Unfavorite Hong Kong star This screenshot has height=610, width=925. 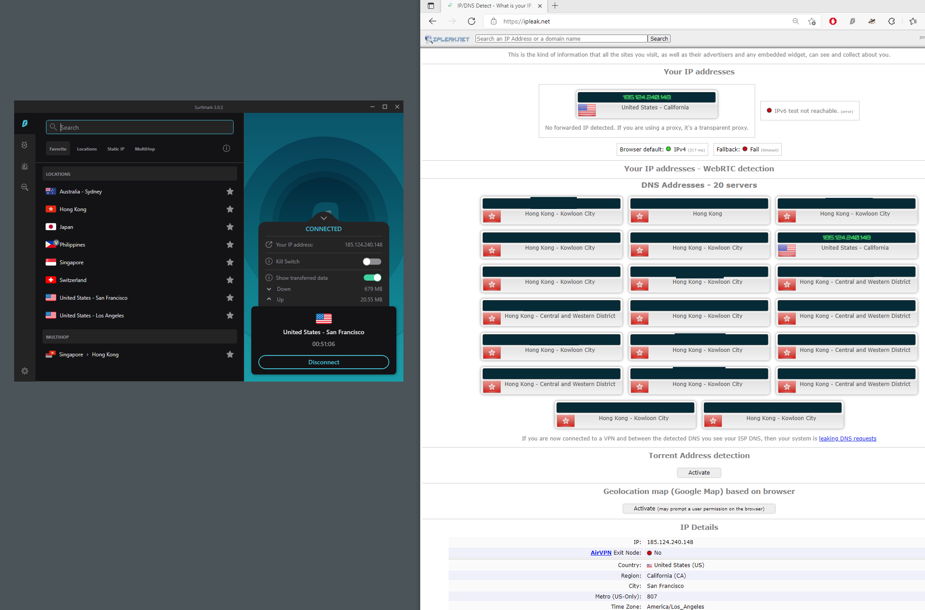point(230,209)
